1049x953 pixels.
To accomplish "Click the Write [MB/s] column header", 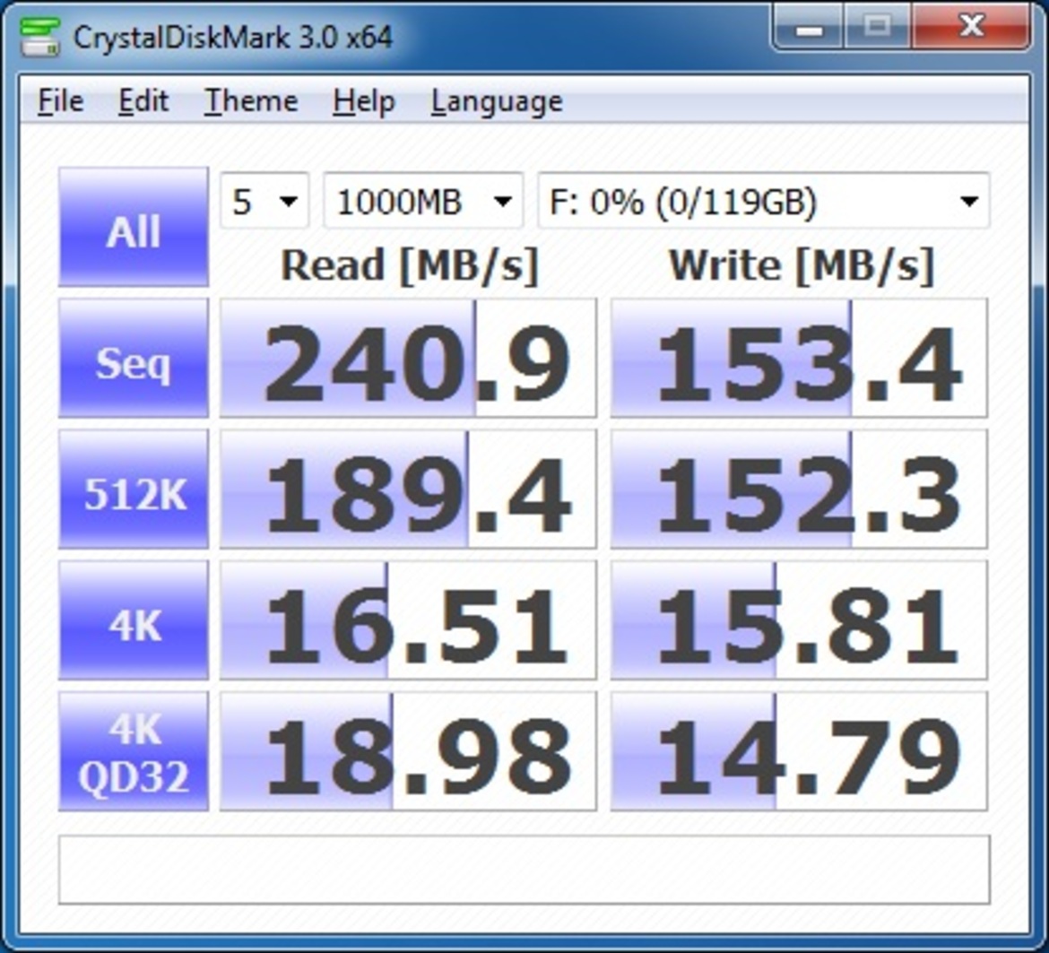I will 801,266.
